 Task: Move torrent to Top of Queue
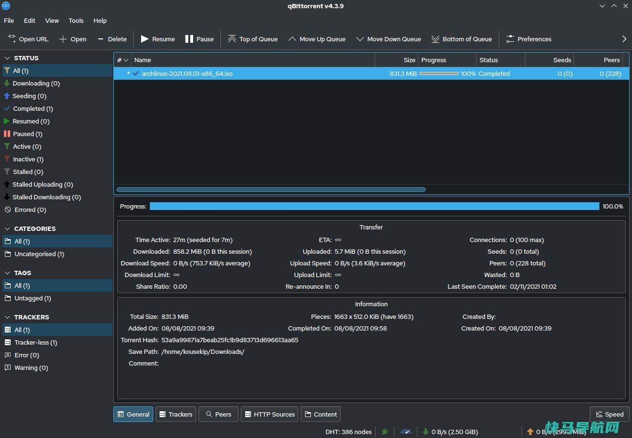(x=253, y=39)
